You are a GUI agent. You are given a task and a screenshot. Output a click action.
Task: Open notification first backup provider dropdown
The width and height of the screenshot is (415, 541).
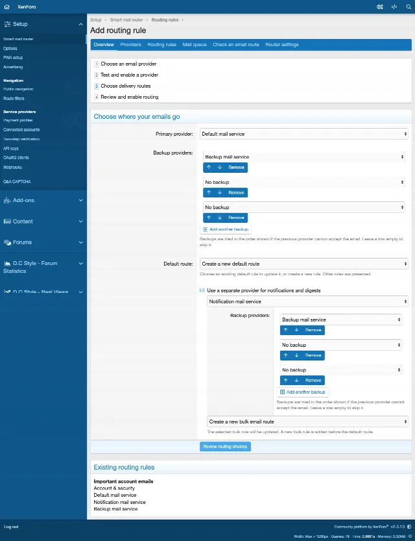click(341, 320)
